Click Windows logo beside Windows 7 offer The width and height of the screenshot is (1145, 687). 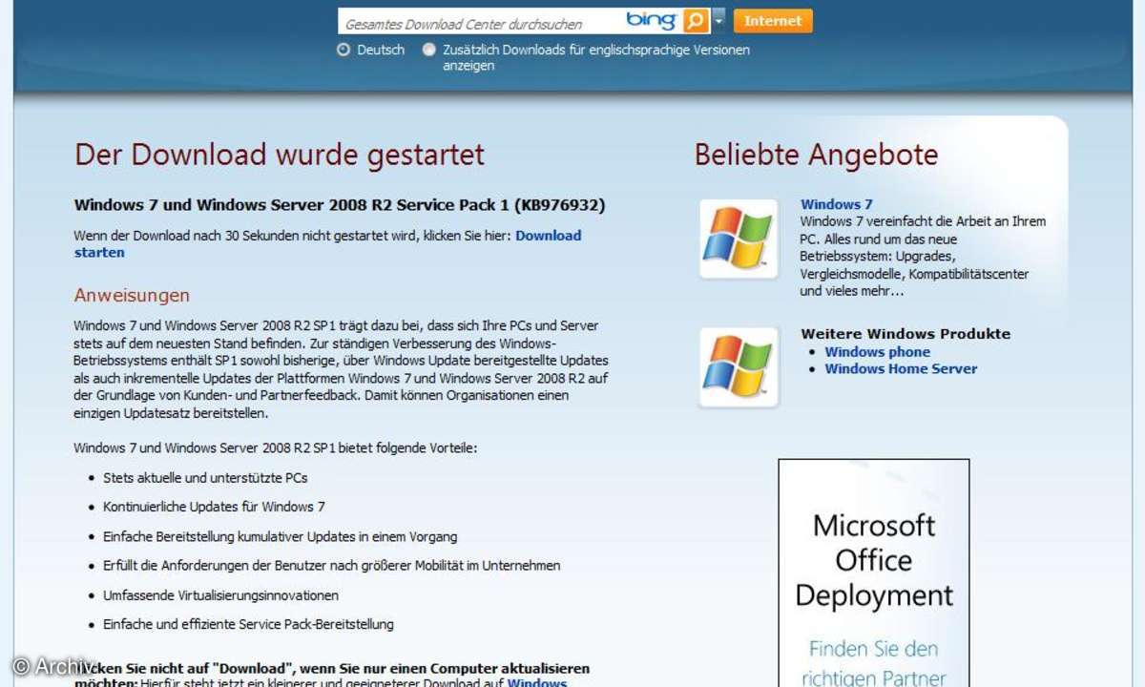coord(739,239)
